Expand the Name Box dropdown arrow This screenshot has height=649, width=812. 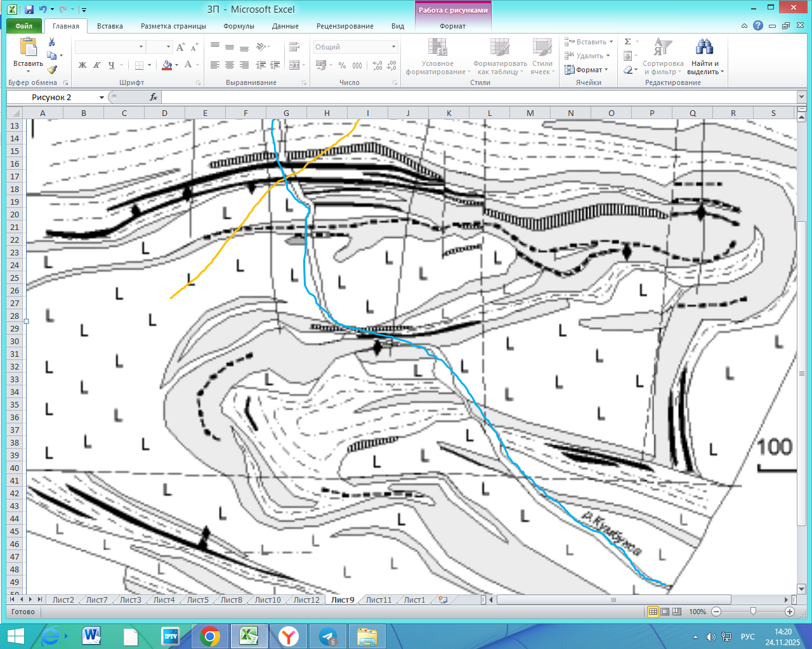[101, 98]
